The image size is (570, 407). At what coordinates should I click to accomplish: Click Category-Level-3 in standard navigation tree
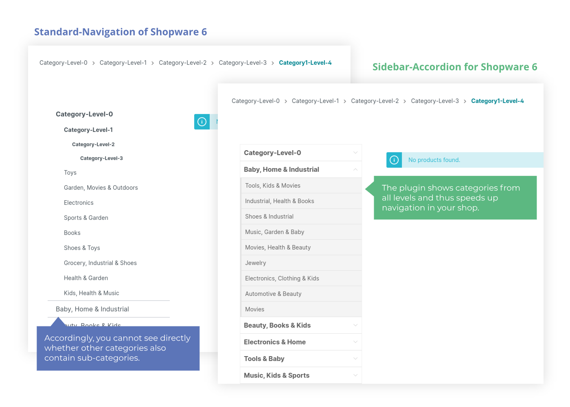click(x=101, y=158)
